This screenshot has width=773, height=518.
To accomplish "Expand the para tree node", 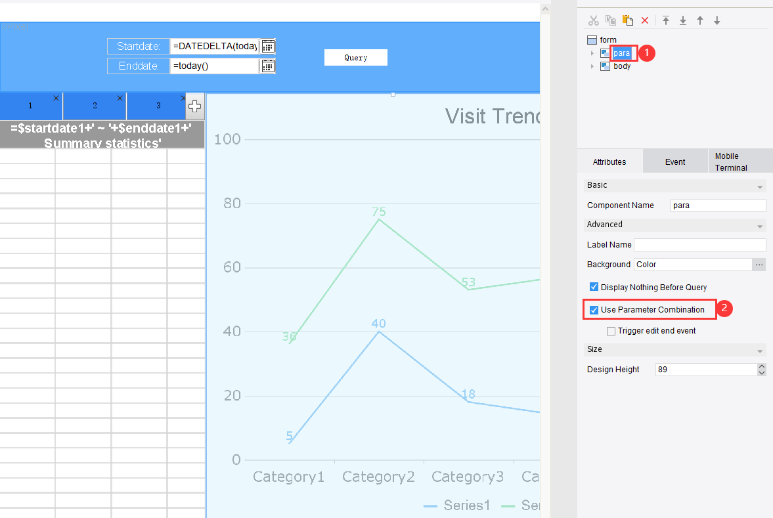I will pyautogui.click(x=592, y=53).
